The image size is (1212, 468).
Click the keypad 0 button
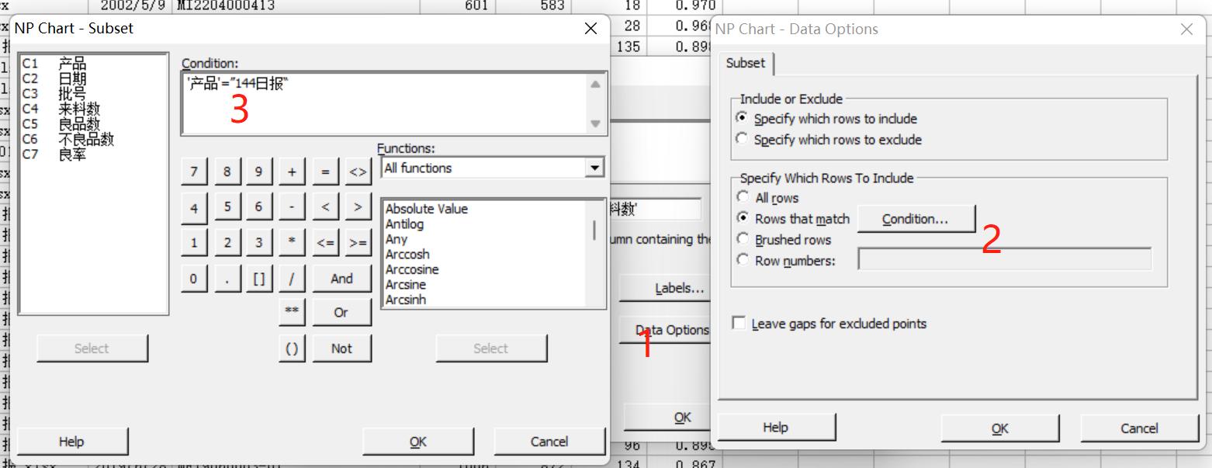click(194, 279)
